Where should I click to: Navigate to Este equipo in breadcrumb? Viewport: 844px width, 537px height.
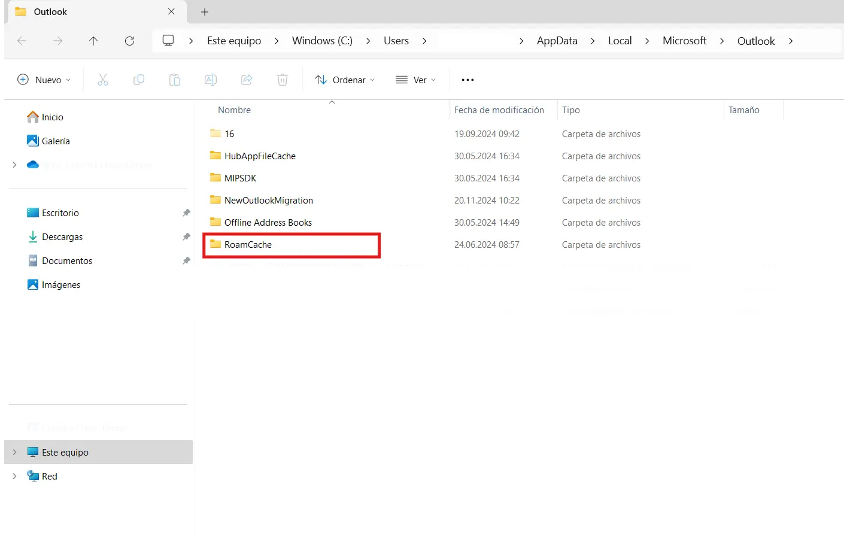[234, 41]
